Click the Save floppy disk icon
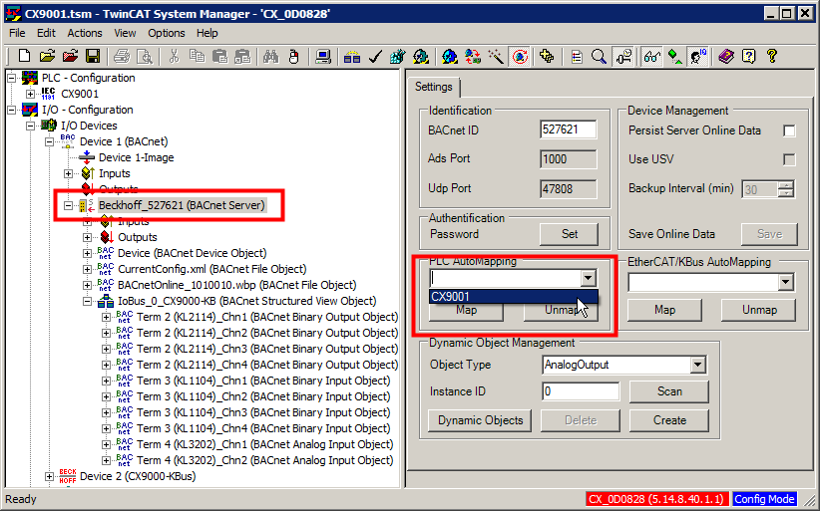Image resolution: width=820 pixels, height=511 pixels. pyautogui.click(x=93, y=56)
